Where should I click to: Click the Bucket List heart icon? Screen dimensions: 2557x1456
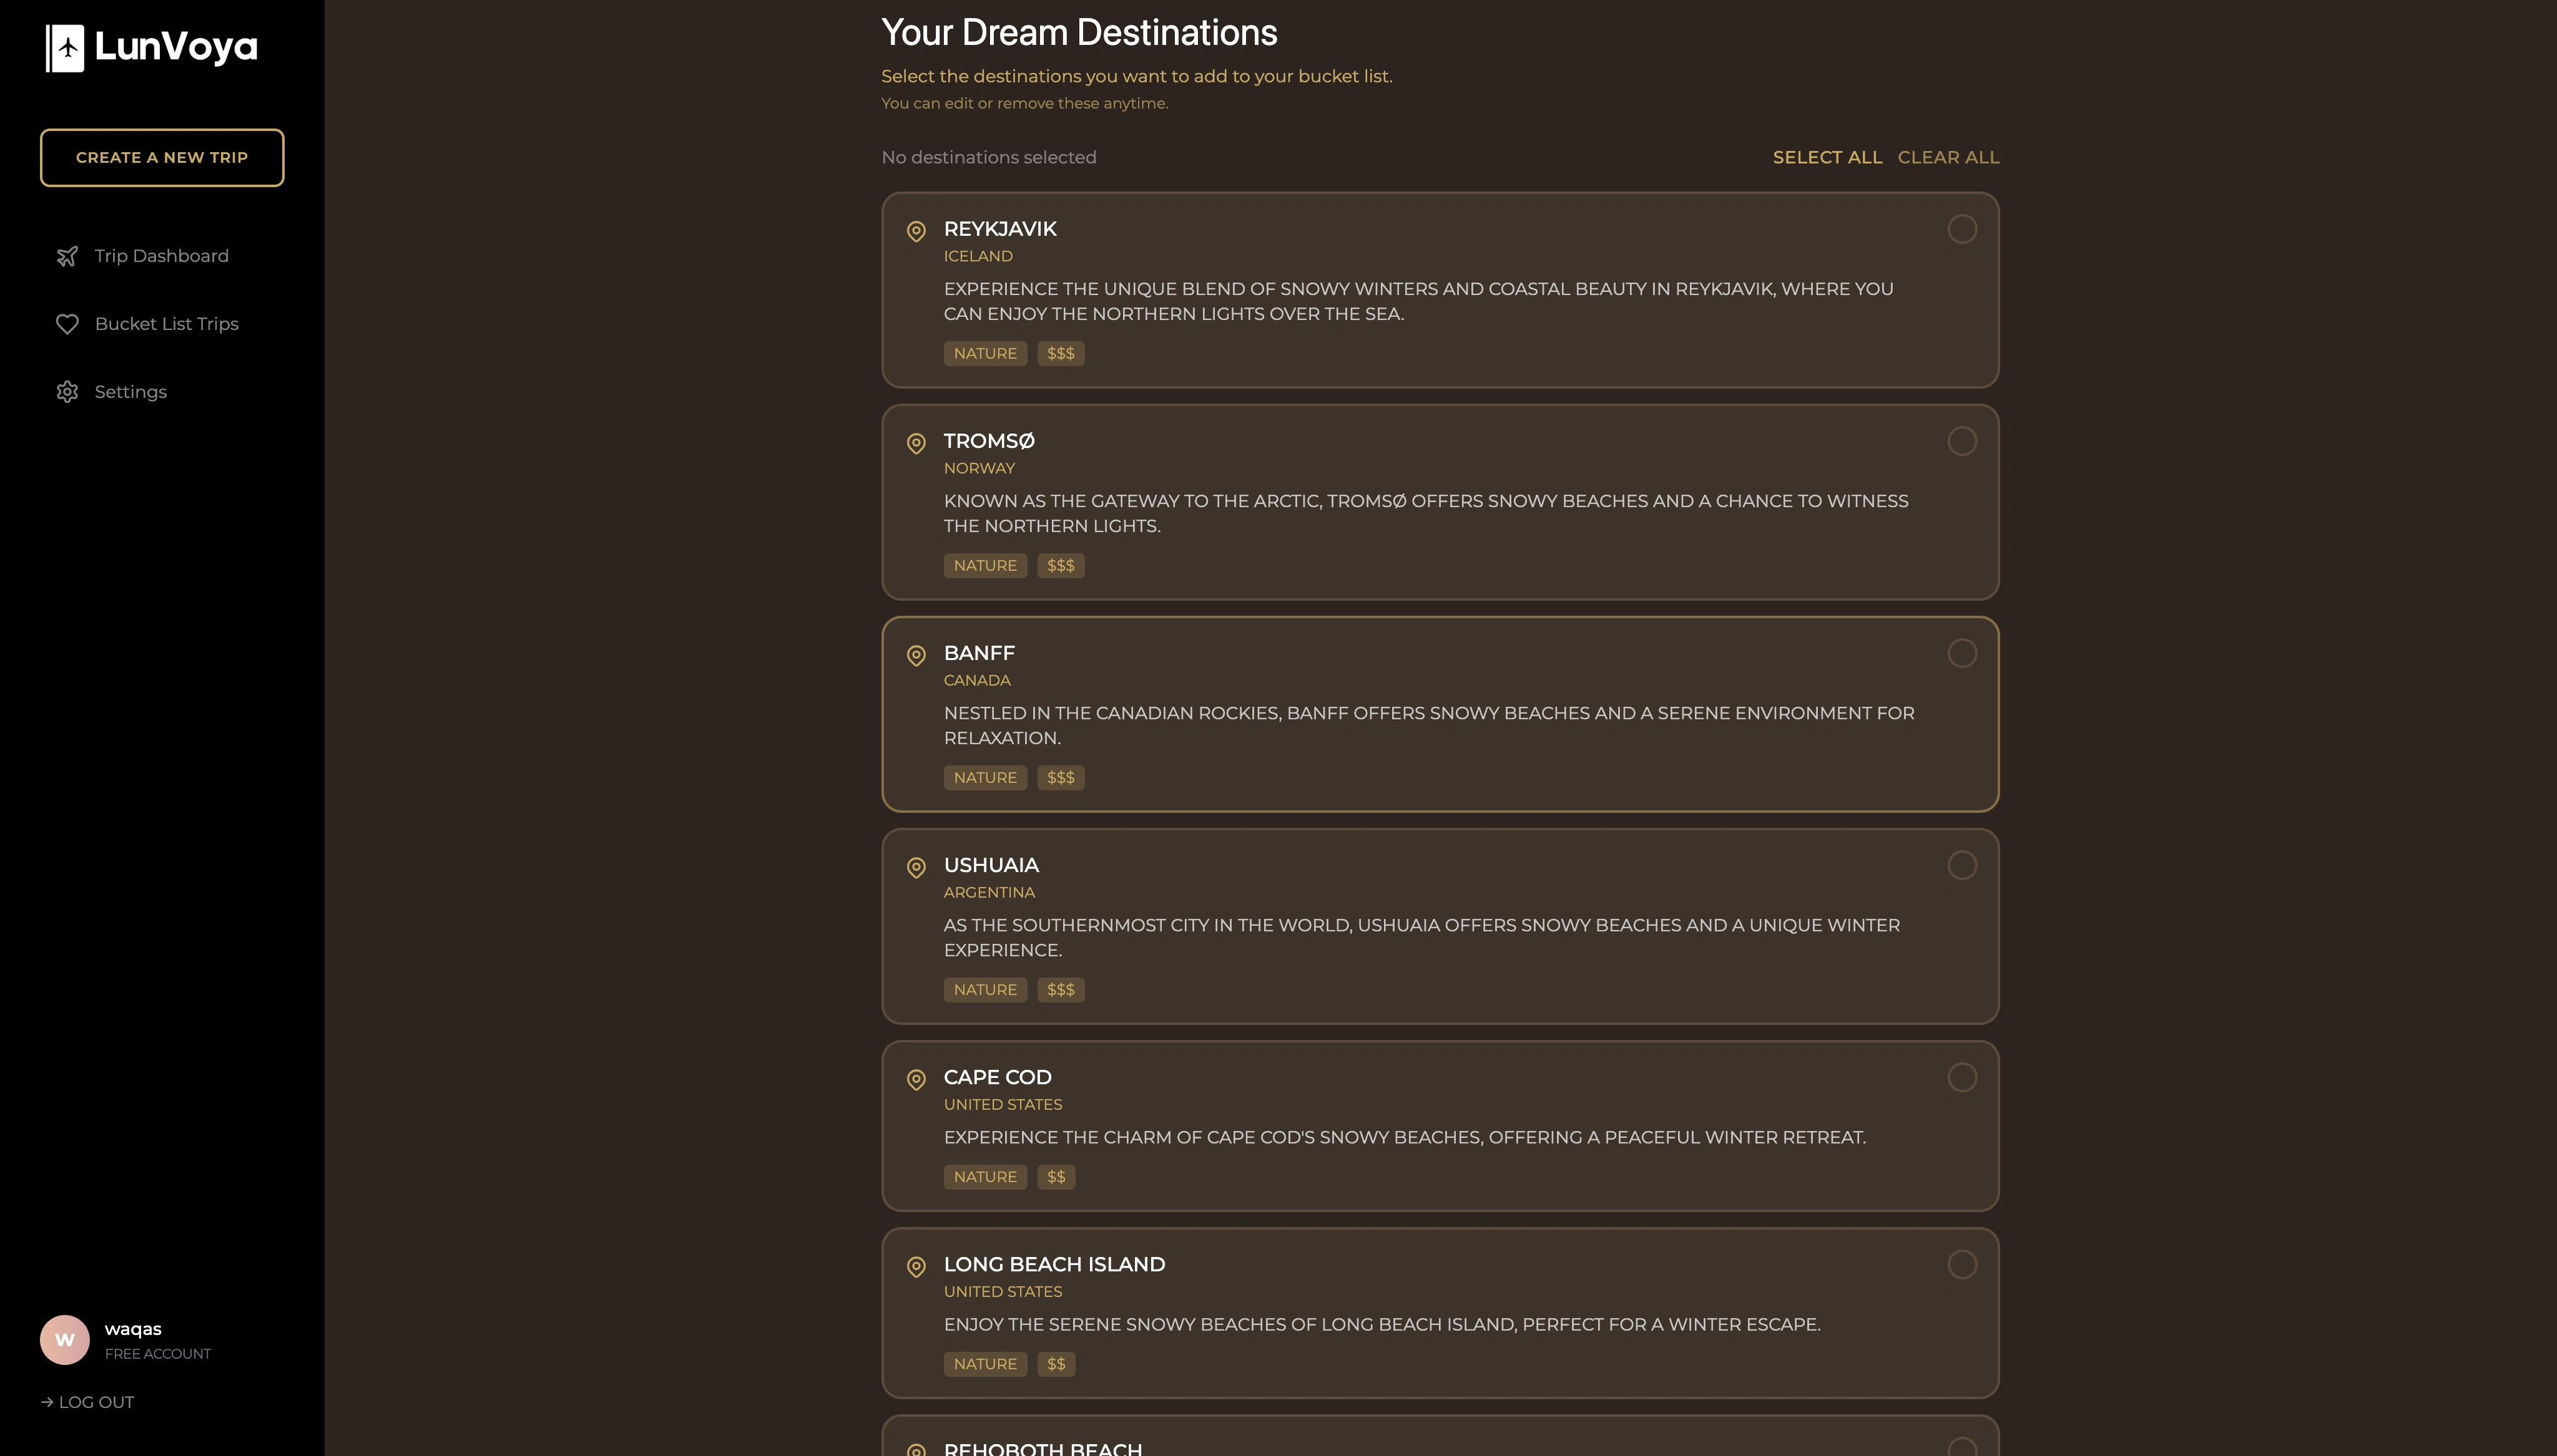67,324
